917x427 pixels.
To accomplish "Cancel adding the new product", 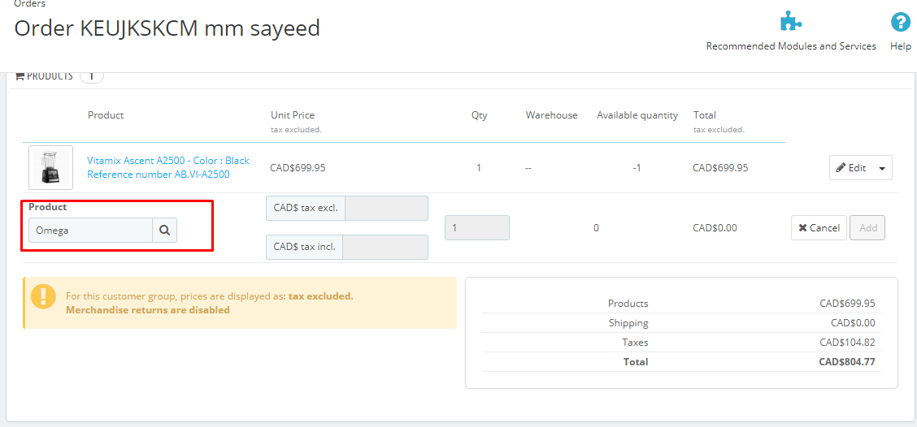I will coord(819,228).
